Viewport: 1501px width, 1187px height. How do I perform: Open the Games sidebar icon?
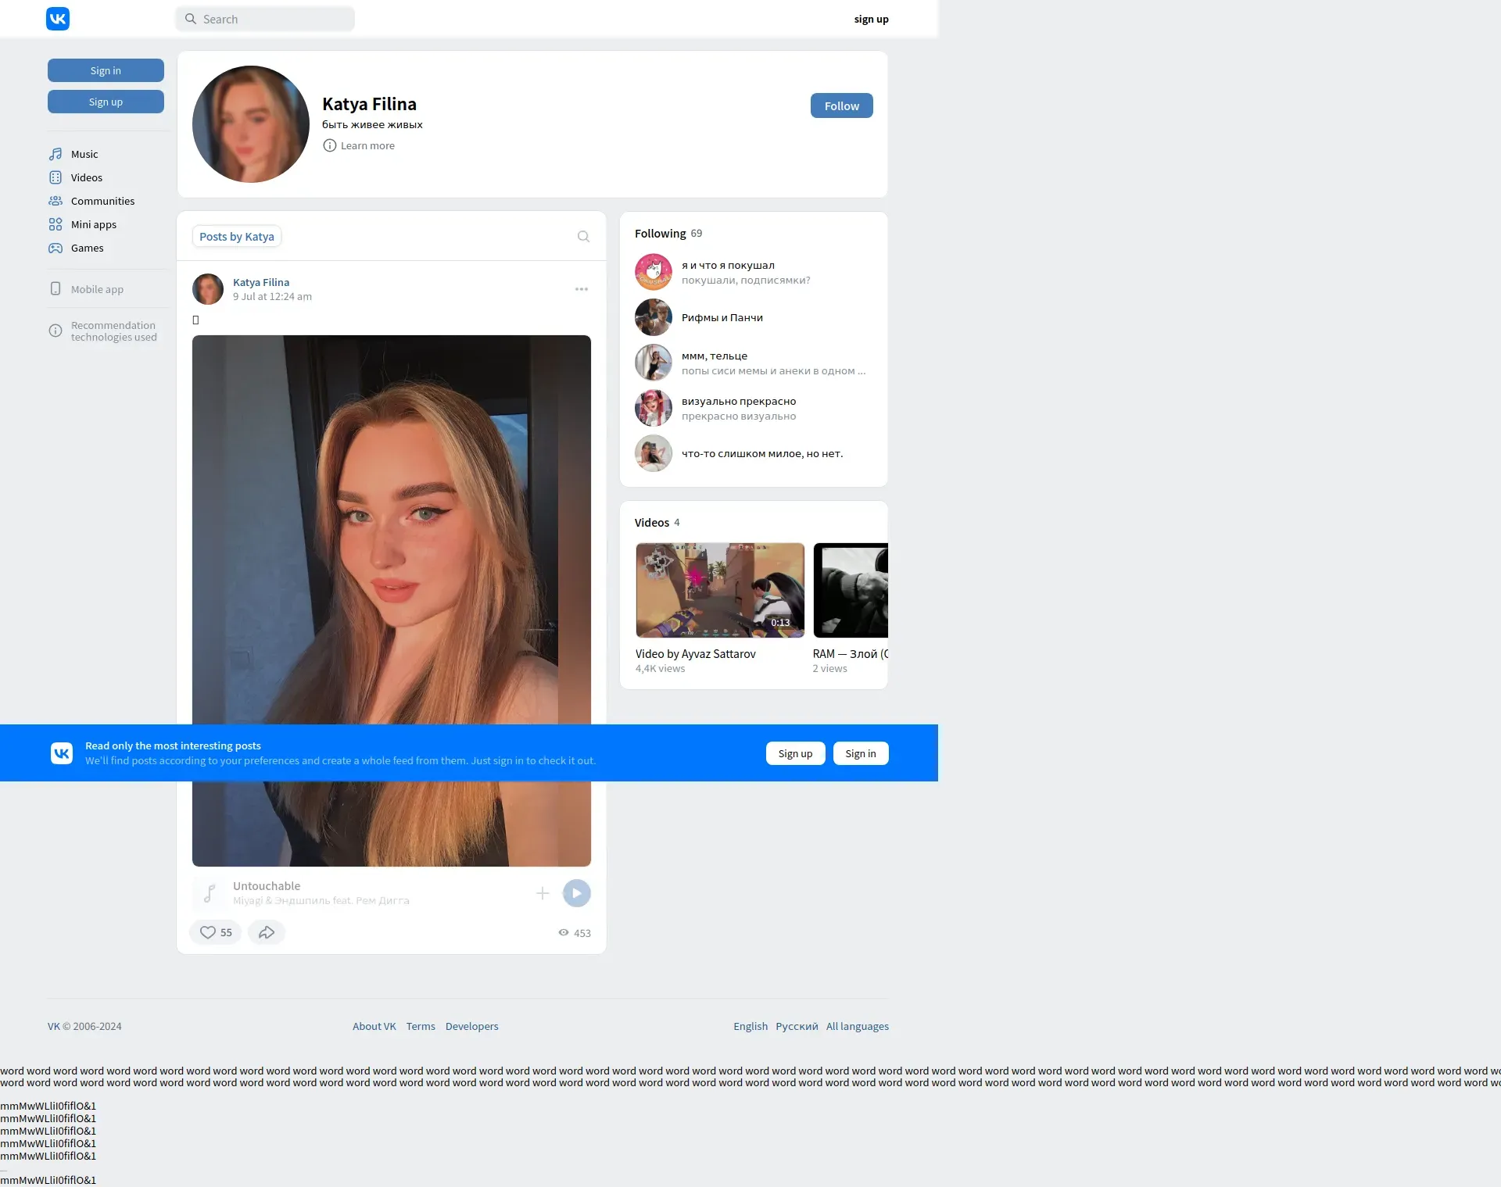pos(56,248)
